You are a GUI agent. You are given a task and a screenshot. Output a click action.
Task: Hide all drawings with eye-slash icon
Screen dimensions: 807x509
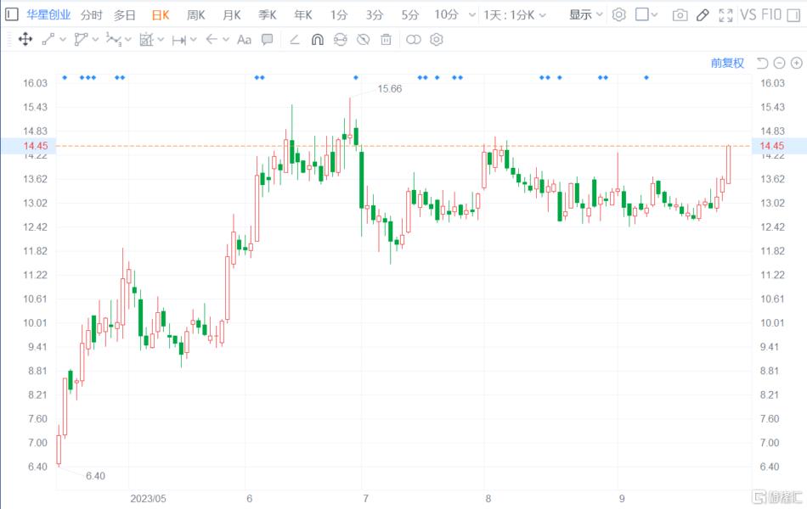click(x=364, y=40)
